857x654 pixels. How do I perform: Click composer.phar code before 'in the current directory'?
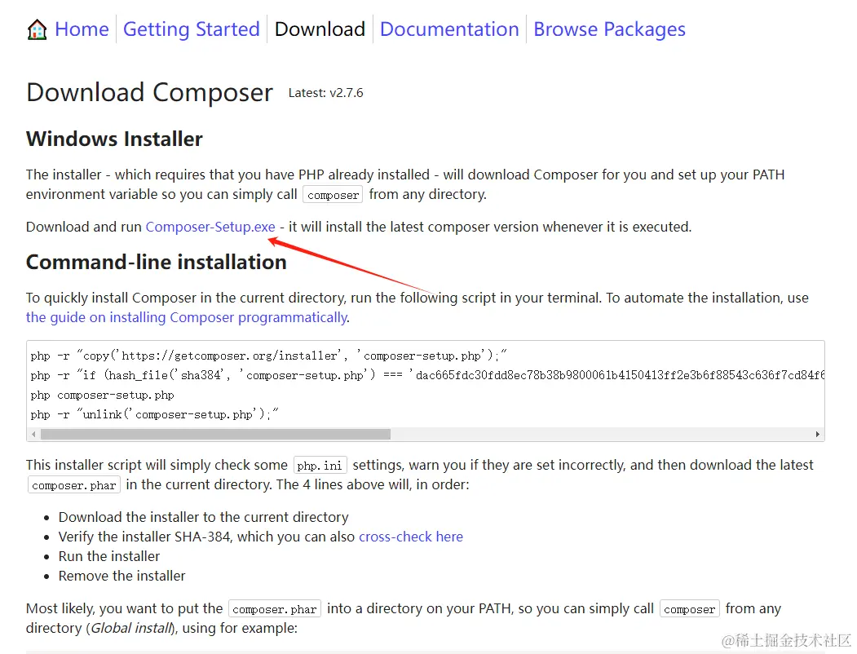(x=73, y=485)
